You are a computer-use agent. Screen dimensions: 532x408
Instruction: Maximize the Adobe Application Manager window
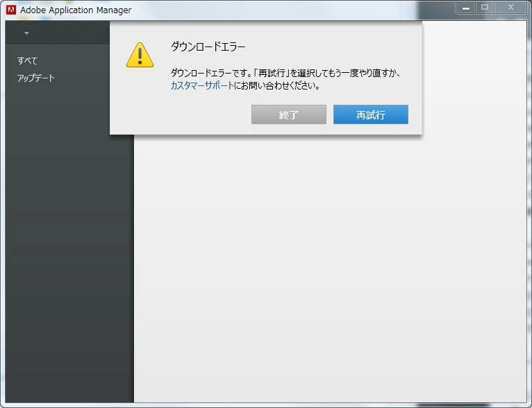[x=485, y=8]
